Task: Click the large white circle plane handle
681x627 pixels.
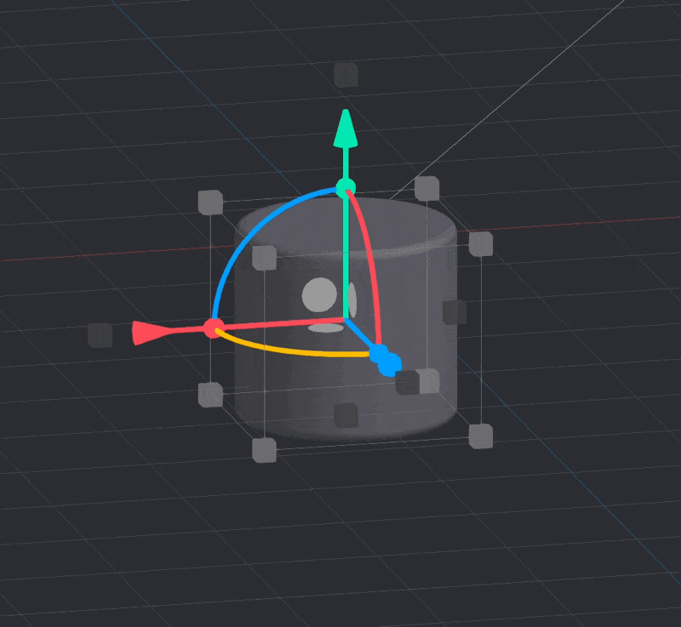Action: click(x=319, y=295)
